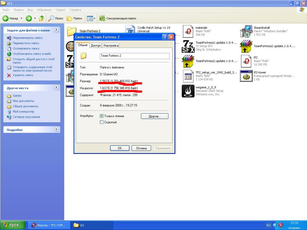Click the folder name input field
The image size is (307, 230).
click(135, 56)
